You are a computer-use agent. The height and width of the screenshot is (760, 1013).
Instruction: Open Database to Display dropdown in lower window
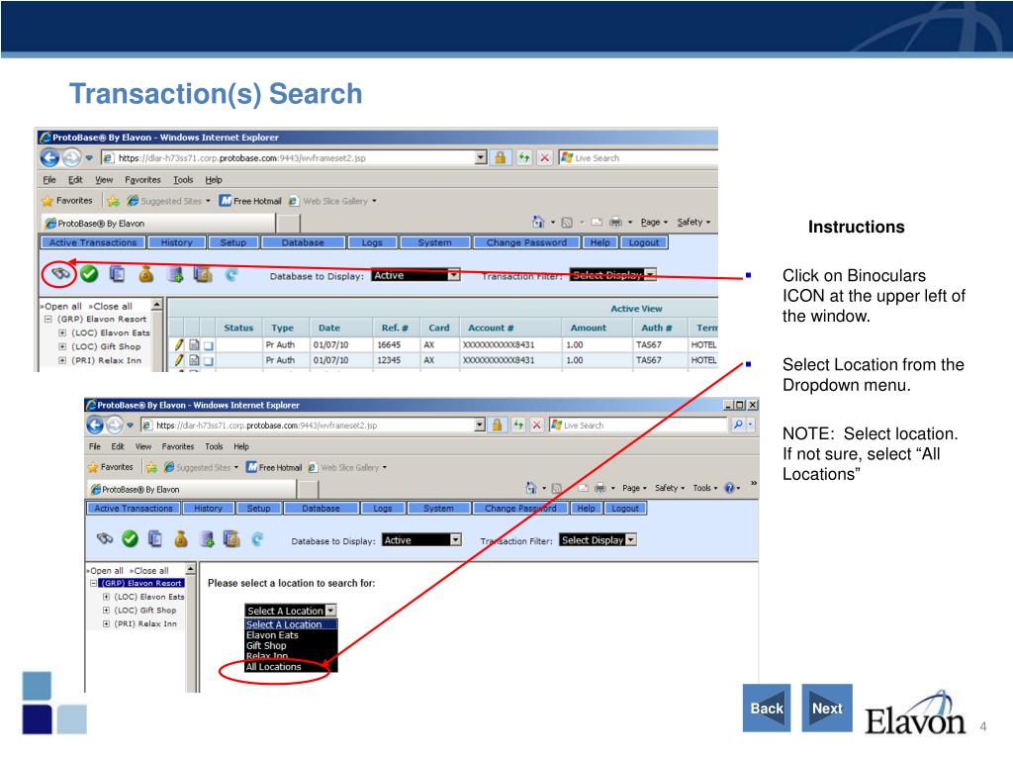[455, 539]
